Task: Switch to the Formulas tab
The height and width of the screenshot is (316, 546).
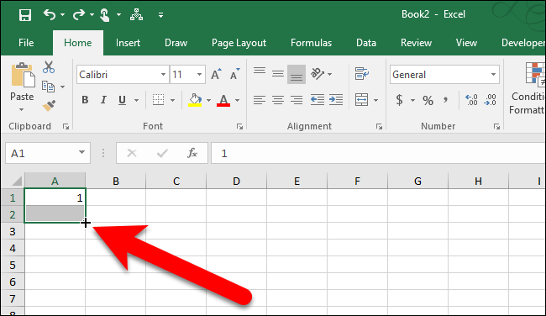Action: click(x=311, y=43)
